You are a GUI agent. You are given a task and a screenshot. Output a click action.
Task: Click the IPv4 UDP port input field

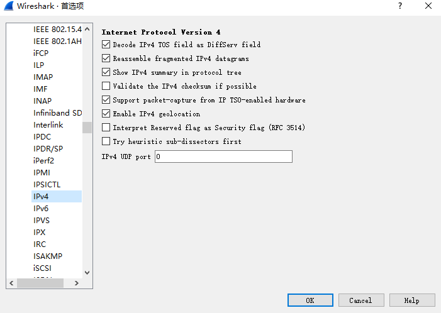(x=223, y=156)
